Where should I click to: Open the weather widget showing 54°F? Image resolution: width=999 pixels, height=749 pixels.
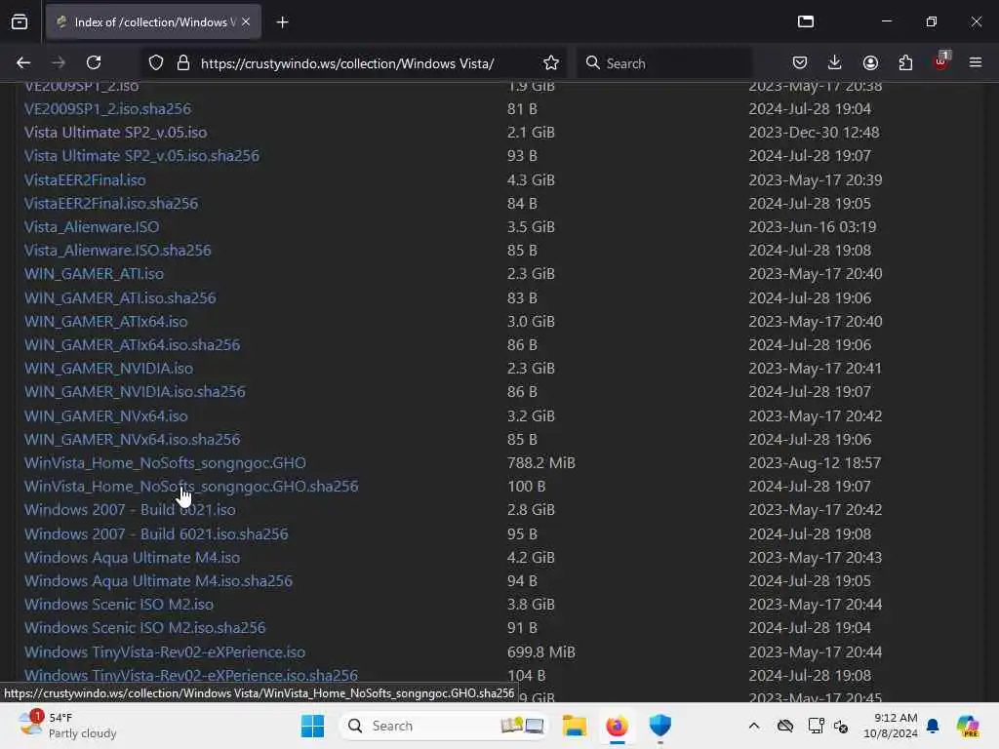click(x=67, y=726)
